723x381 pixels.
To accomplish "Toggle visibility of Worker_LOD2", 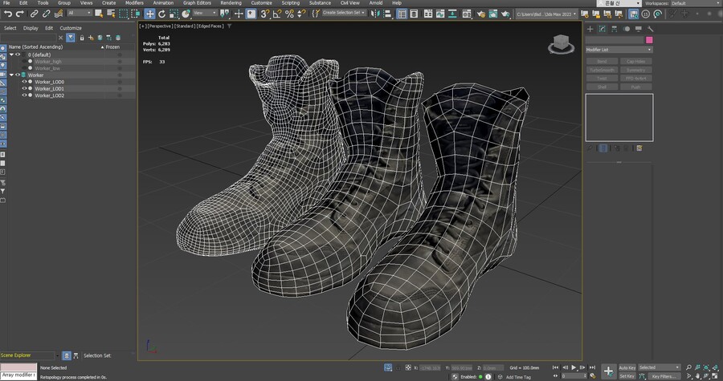I will [x=24, y=95].
